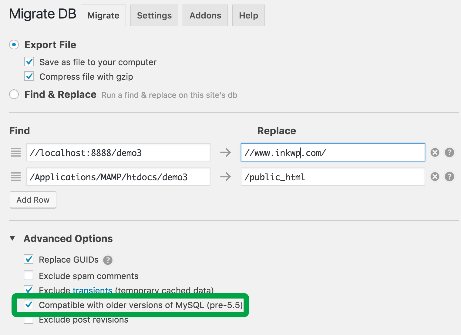Switch to the Settings tab

tap(154, 15)
